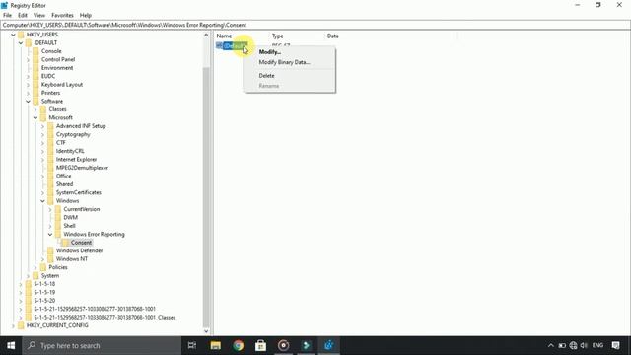The width and height of the screenshot is (631, 355).
Task: Expand the Policies key
Action: click(x=35, y=267)
